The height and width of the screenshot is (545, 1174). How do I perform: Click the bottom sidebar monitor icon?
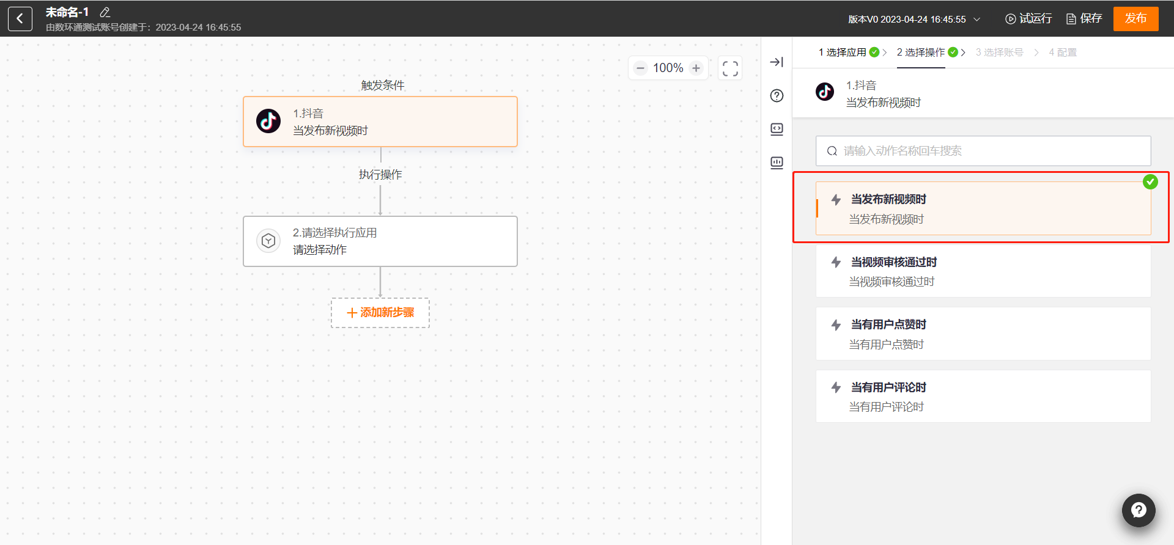[777, 163]
